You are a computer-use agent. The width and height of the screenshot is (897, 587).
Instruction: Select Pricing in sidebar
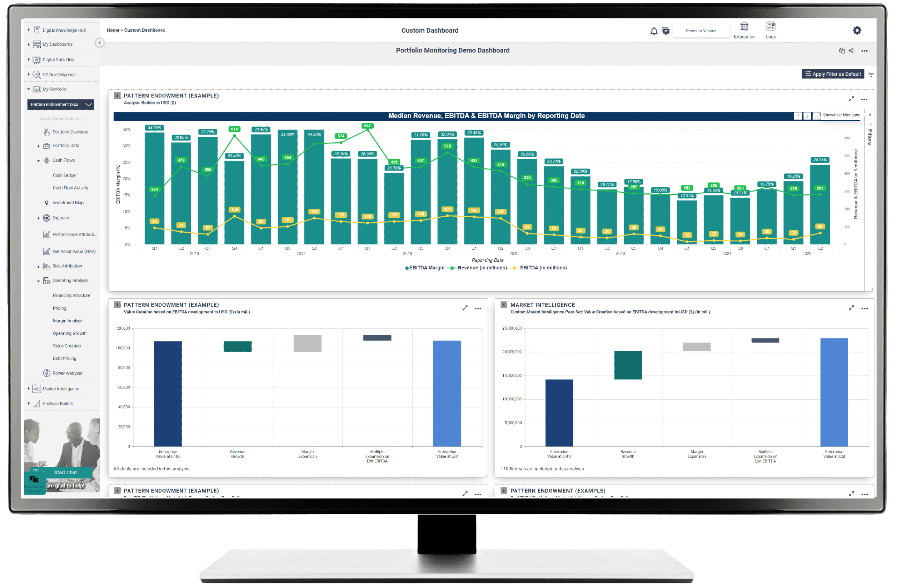60,308
